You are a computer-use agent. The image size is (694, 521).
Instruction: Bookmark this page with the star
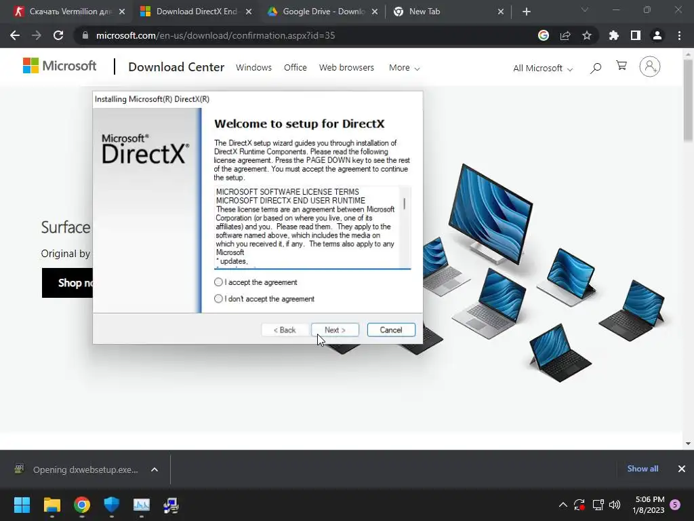click(x=587, y=35)
